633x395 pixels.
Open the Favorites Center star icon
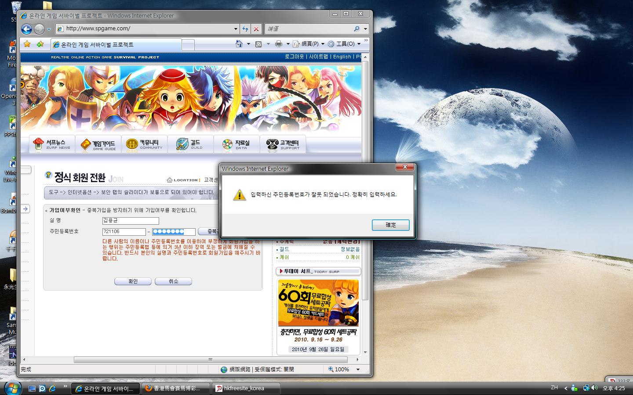click(27, 44)
